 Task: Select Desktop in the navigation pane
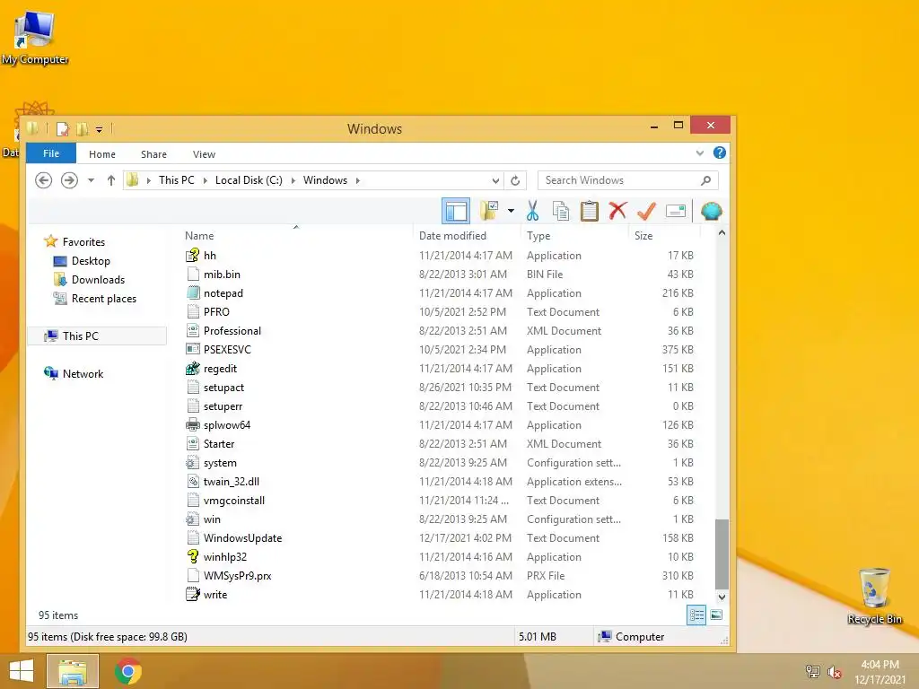91,261
